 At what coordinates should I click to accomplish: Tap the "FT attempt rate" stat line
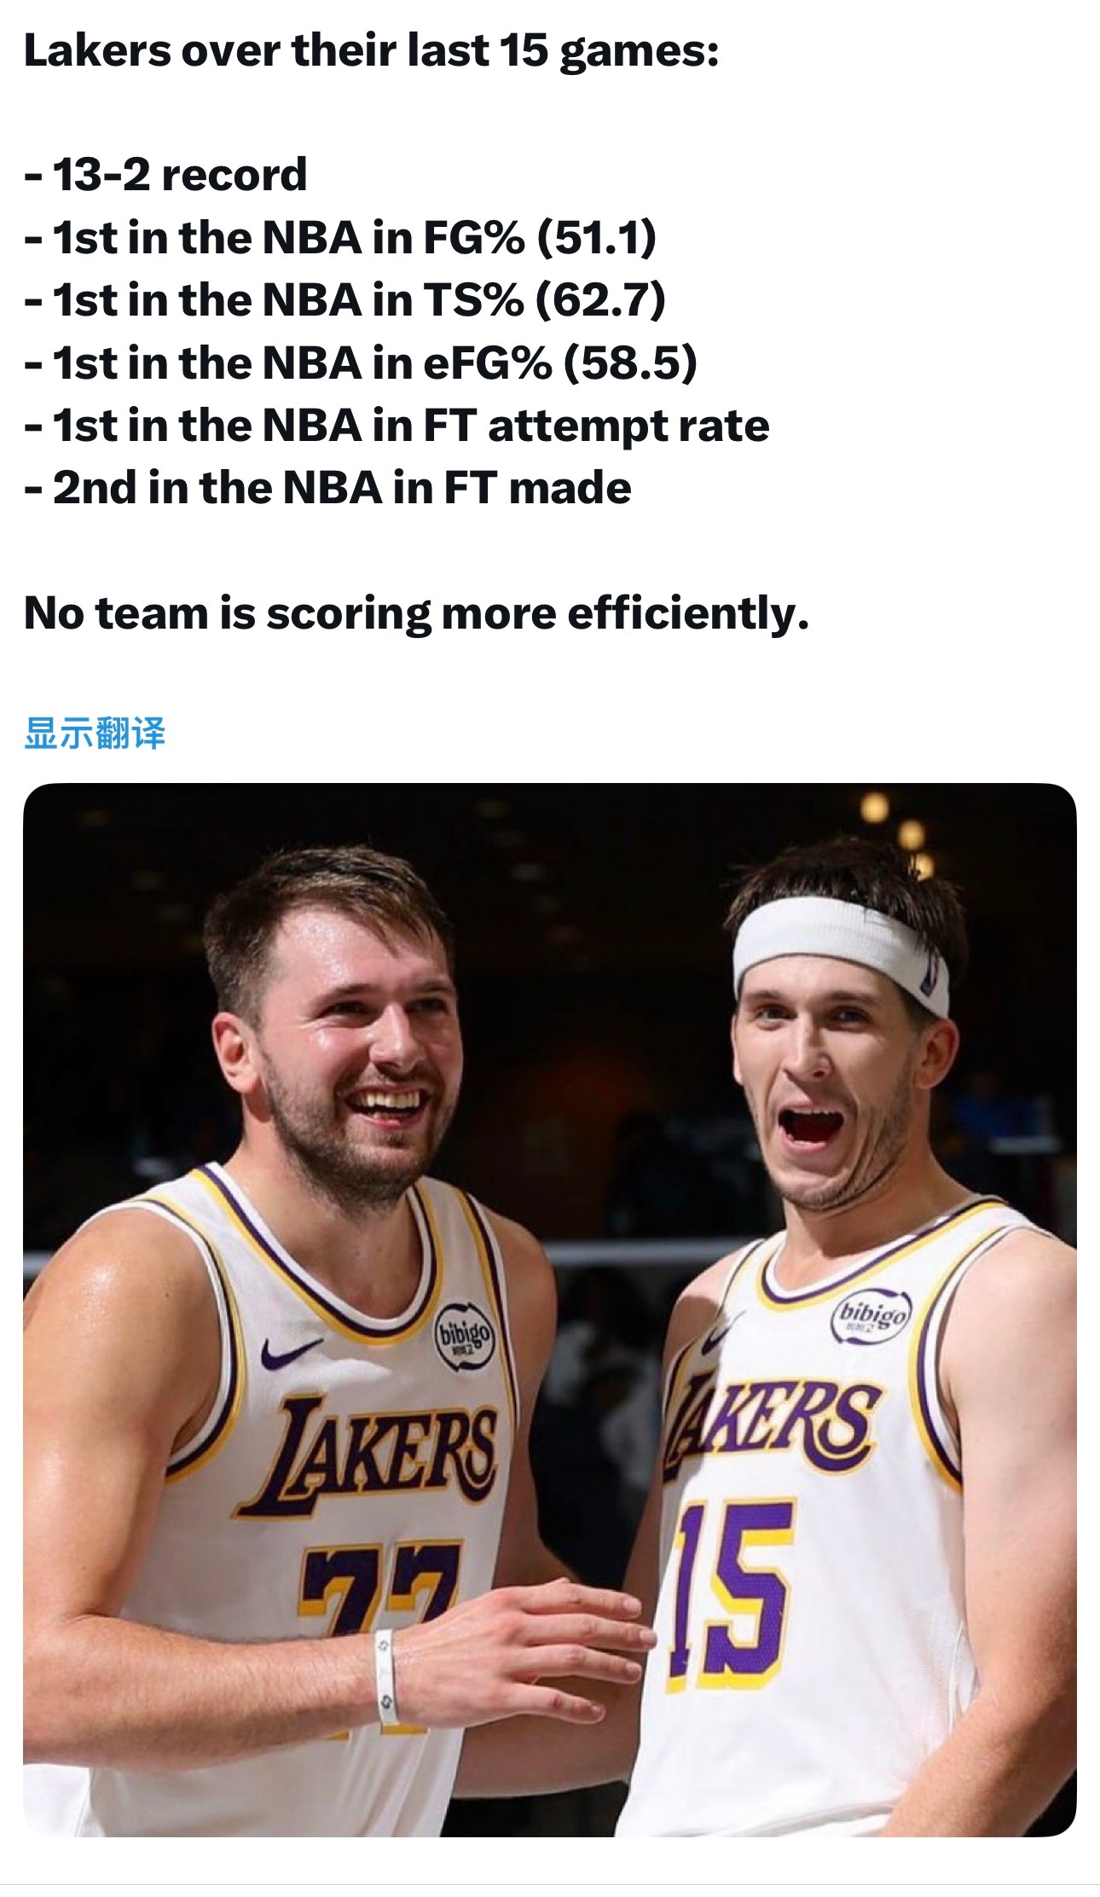click(x=397, y=426)
